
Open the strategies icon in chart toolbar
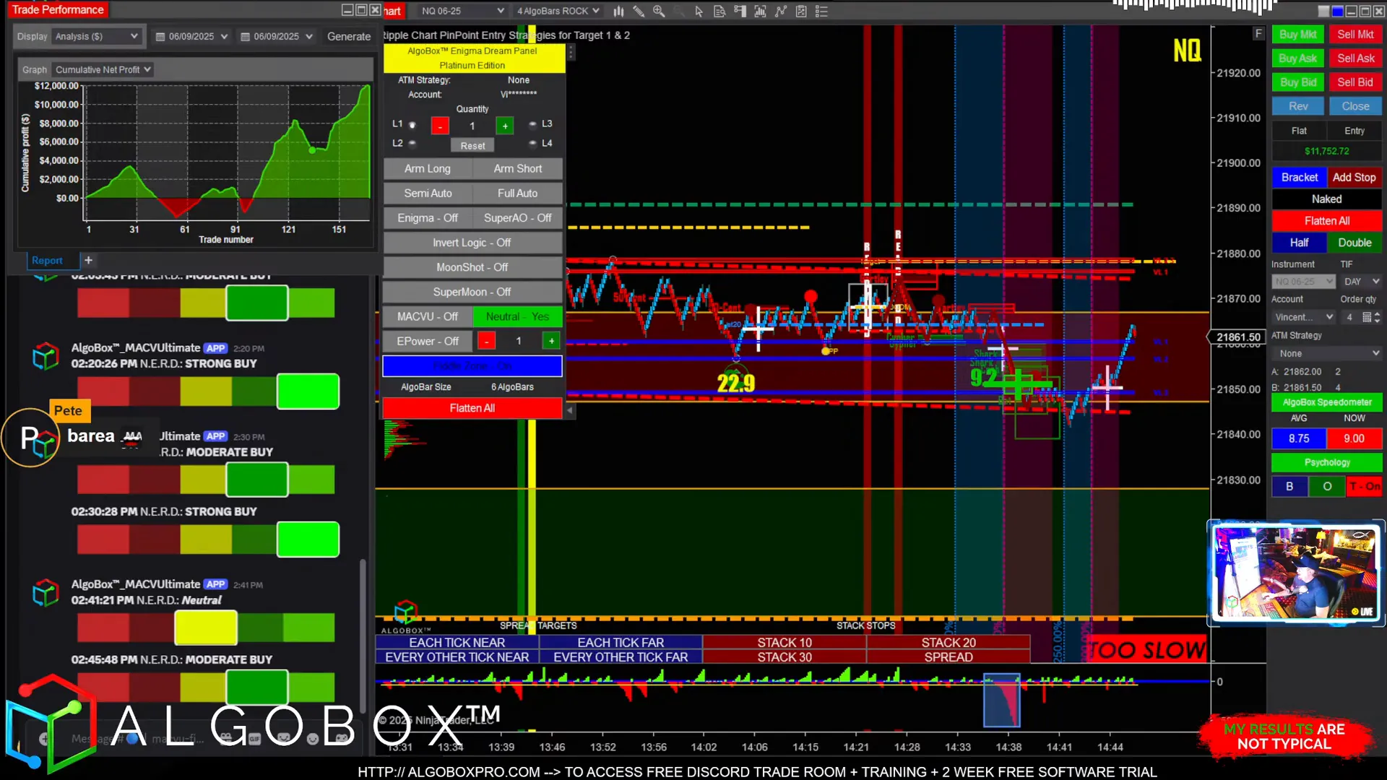tap(801, 11)
